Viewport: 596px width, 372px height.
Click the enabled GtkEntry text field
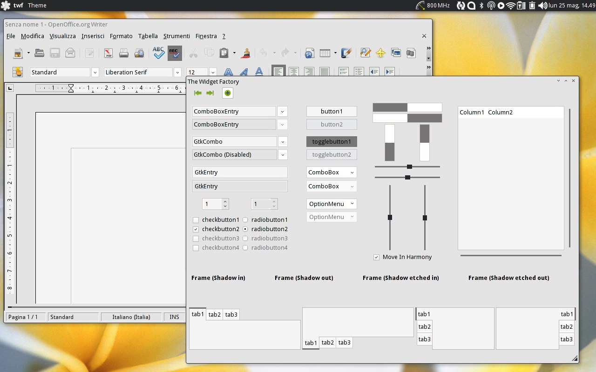pyautogui.click(x=240, y=172)
